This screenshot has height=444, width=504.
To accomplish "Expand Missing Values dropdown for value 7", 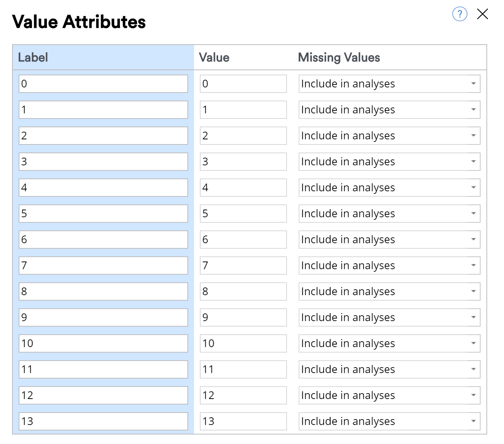I will 389,266.
